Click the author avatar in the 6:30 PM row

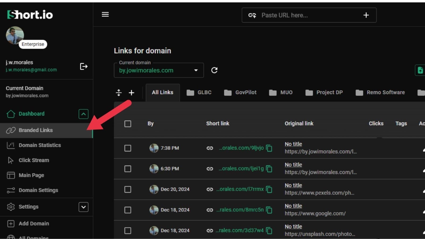154,169
